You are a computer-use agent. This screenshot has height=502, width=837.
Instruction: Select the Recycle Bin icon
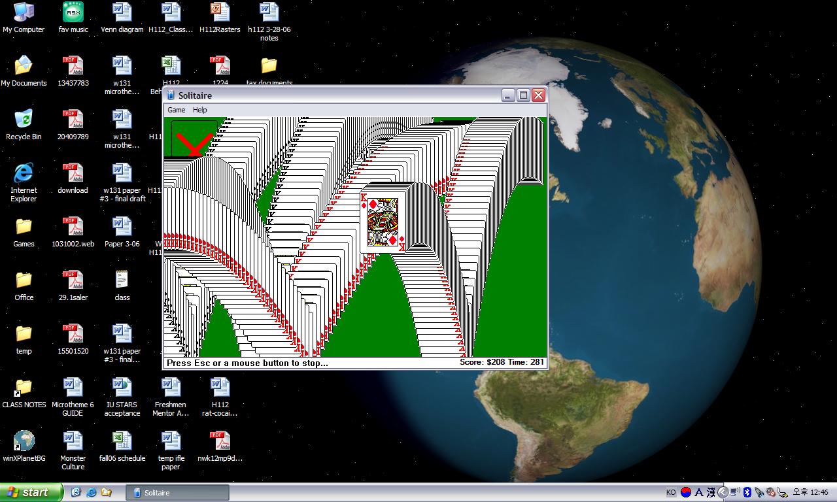click(24, 125)
